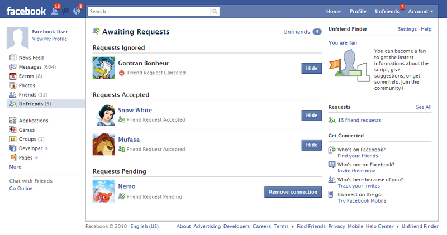
Task: Open the Account dropdown menu
Action: coord(421,11)
